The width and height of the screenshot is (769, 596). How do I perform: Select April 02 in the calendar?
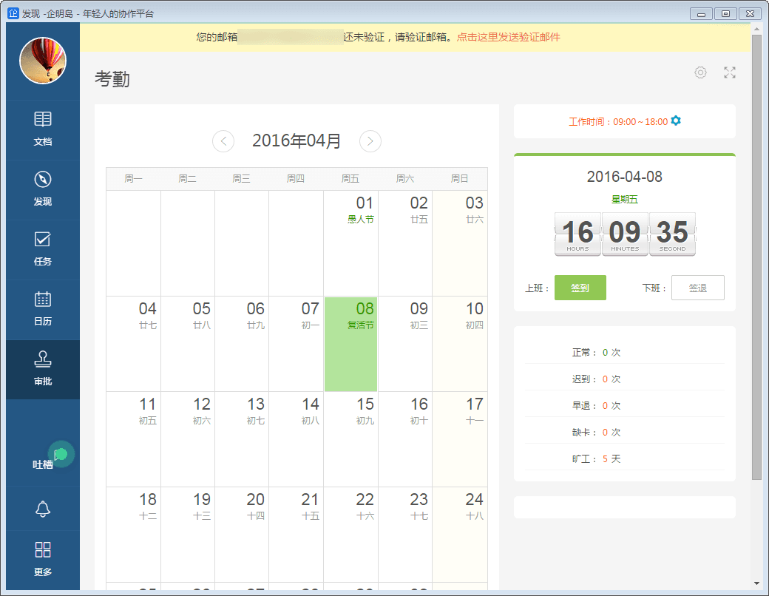click(405, 243)
